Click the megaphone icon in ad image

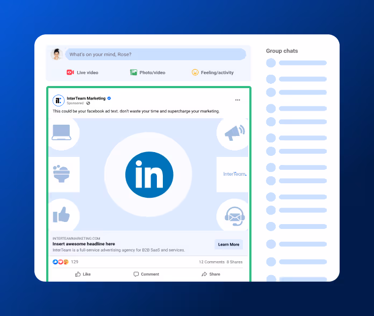[x=235, y=133]
